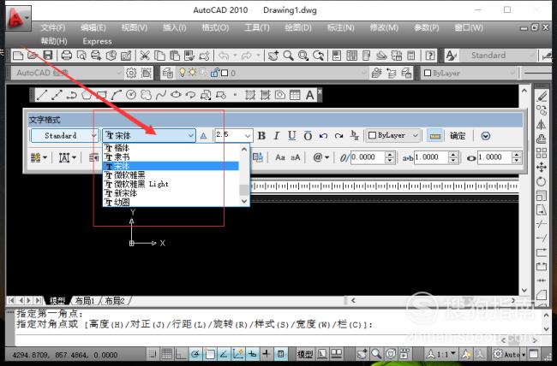Open the Express menu
The height and width of the screenshot is (366, 557).
pos(97,41)
